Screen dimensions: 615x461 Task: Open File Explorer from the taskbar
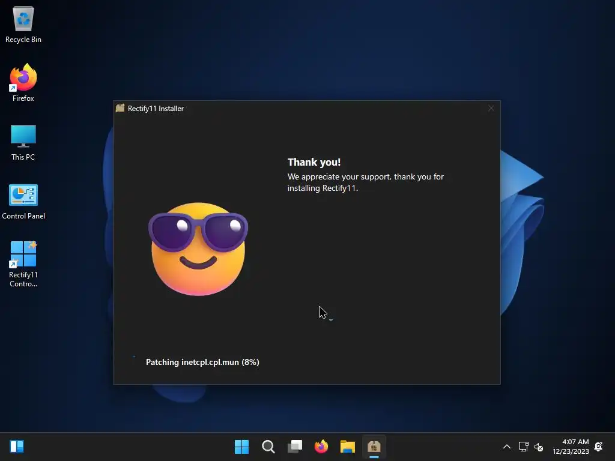coord(348,447)
